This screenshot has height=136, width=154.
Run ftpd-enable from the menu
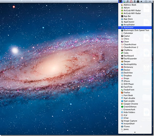point(135,101)
